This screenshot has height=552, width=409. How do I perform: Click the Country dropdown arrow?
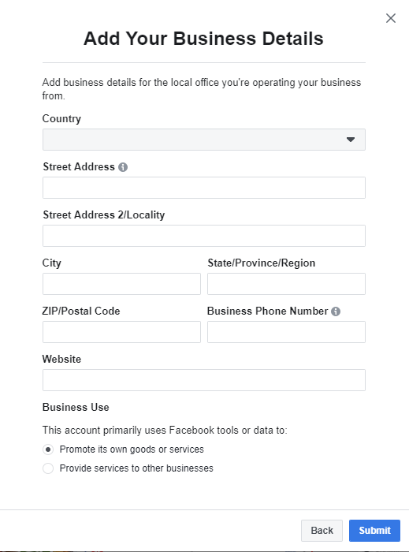pos(350,140)
